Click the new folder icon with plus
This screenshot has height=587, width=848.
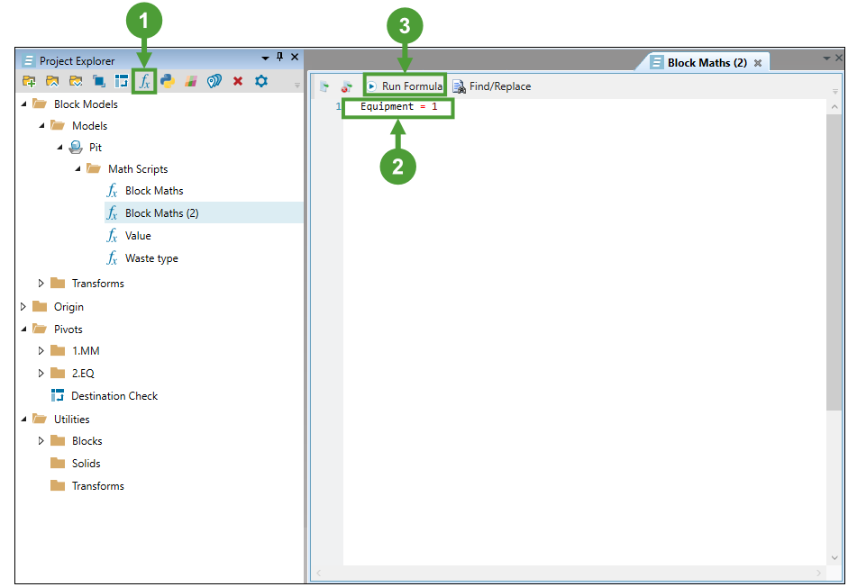coord(29,82)
